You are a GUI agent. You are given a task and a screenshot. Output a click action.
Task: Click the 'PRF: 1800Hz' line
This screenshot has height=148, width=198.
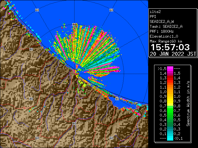(x=161, y=31)
